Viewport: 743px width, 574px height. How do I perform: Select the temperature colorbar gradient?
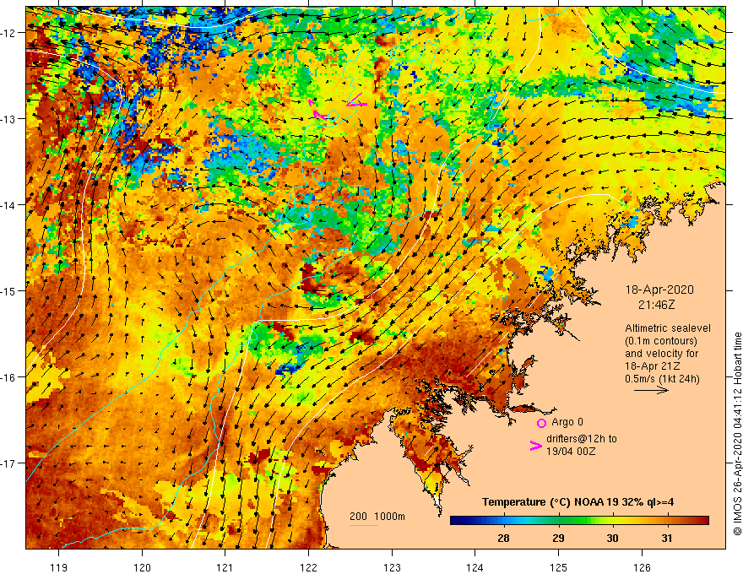point(579,521)
